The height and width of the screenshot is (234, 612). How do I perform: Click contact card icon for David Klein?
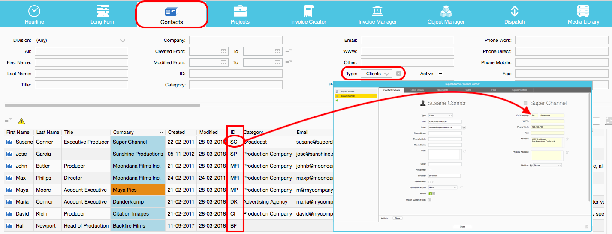(x=9, y=214)
